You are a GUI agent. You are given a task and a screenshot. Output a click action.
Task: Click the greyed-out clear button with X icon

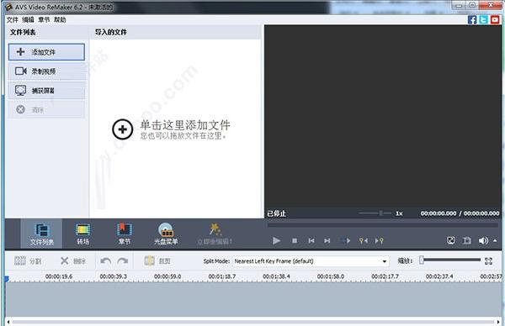click(46, 109)
